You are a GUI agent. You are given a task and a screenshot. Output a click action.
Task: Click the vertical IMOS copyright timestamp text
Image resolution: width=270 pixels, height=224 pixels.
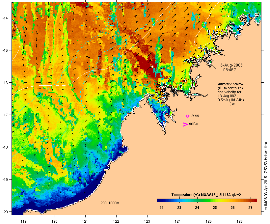(266, 176)
